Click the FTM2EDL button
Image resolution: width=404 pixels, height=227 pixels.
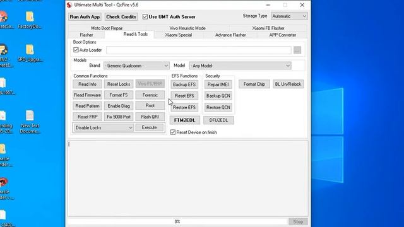click(x=184, y=120)
